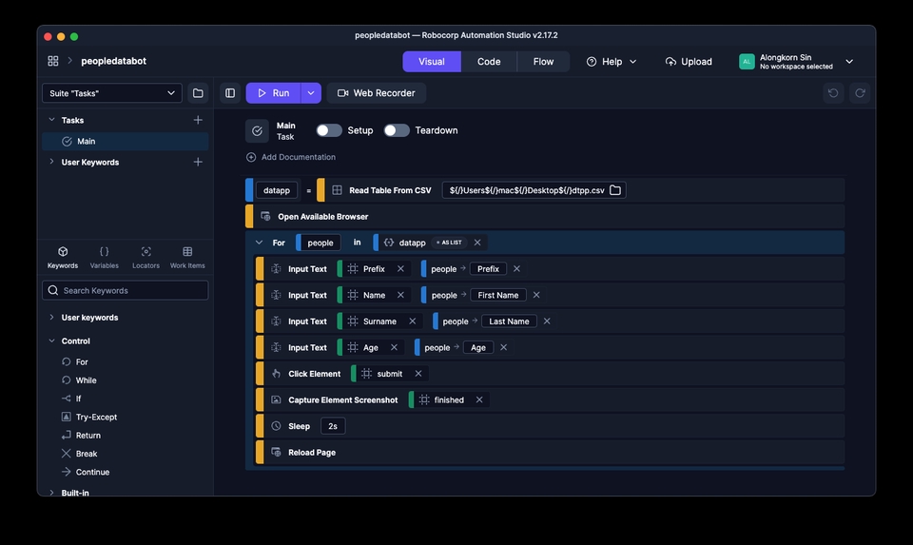The width and height of the screenshot is (913, 545).
Task: Run the robot
Action: [x=273, y=93]
